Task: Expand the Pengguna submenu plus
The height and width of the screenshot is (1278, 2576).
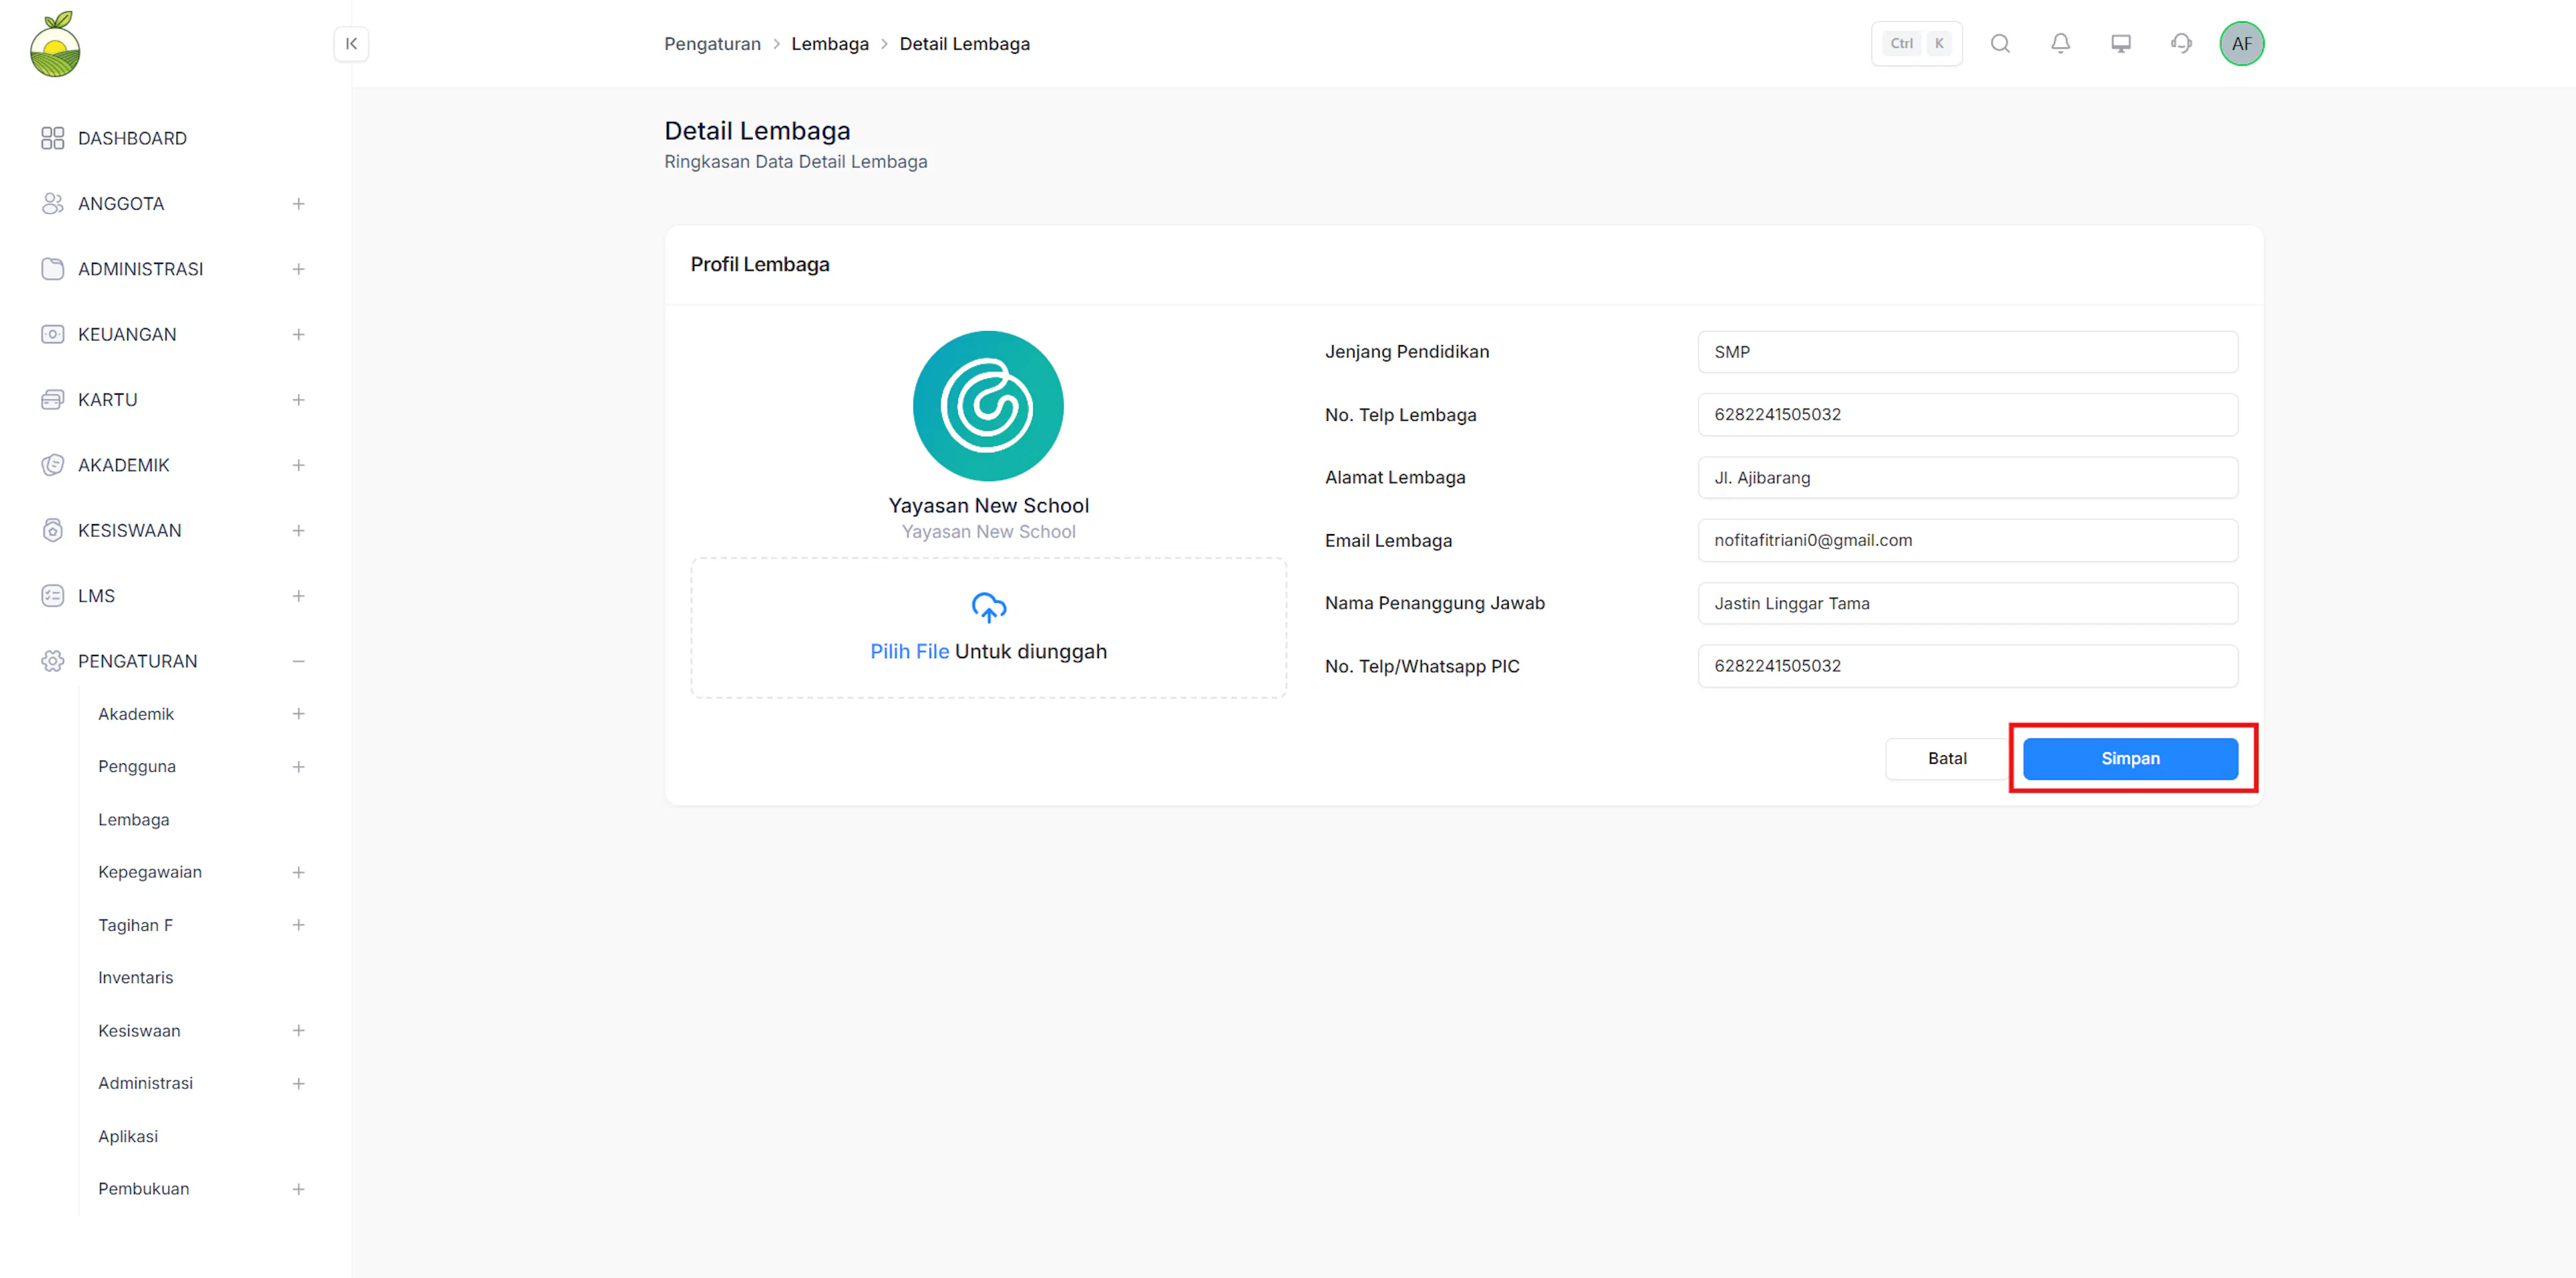Action: 298,767
